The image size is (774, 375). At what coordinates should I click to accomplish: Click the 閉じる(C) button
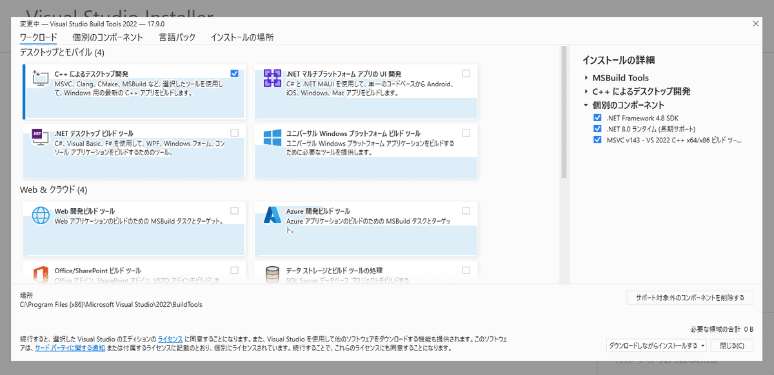point(731,346)
